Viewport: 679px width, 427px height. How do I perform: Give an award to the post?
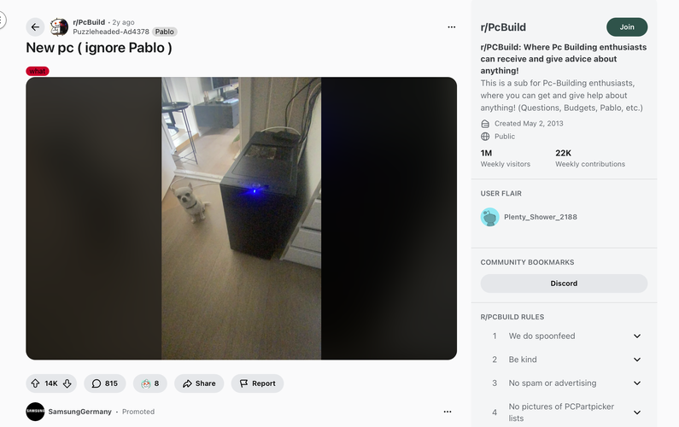(x=150, y=383)
